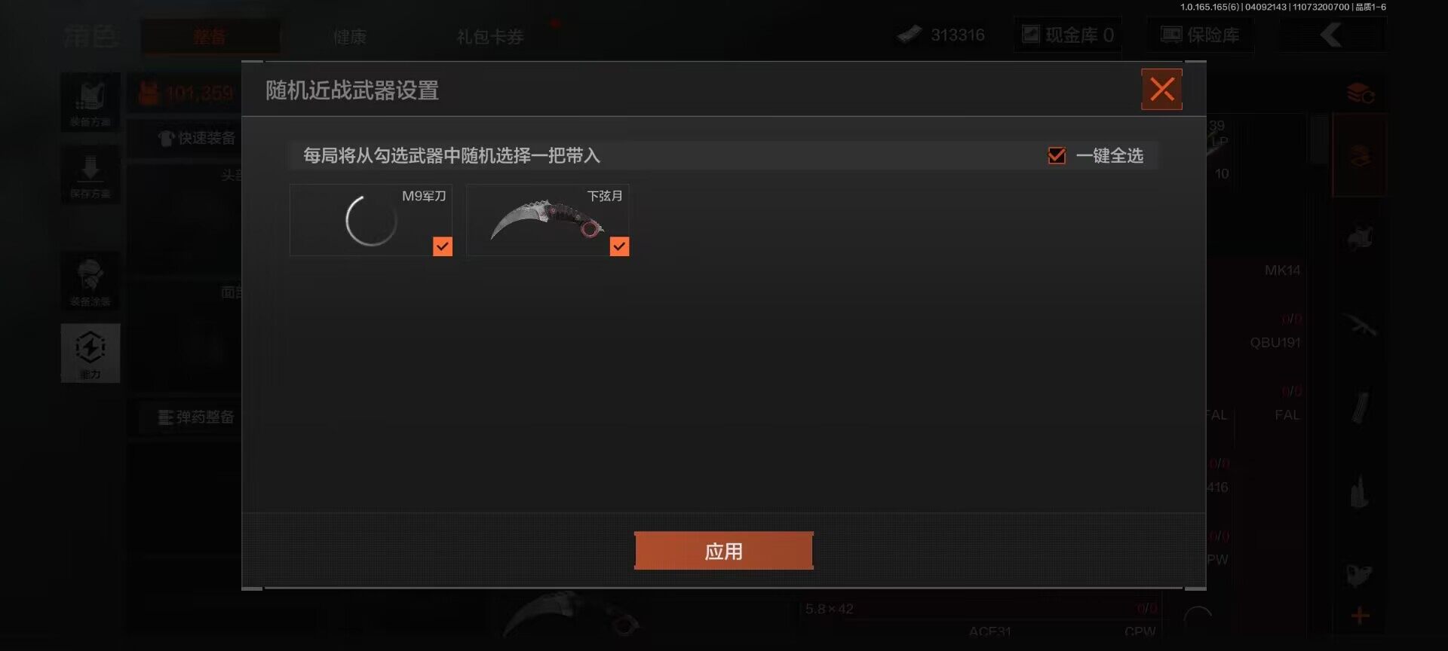
Task: Select the 下弦月 karambit knife thumbnail
Action: [x=548, y=220]
